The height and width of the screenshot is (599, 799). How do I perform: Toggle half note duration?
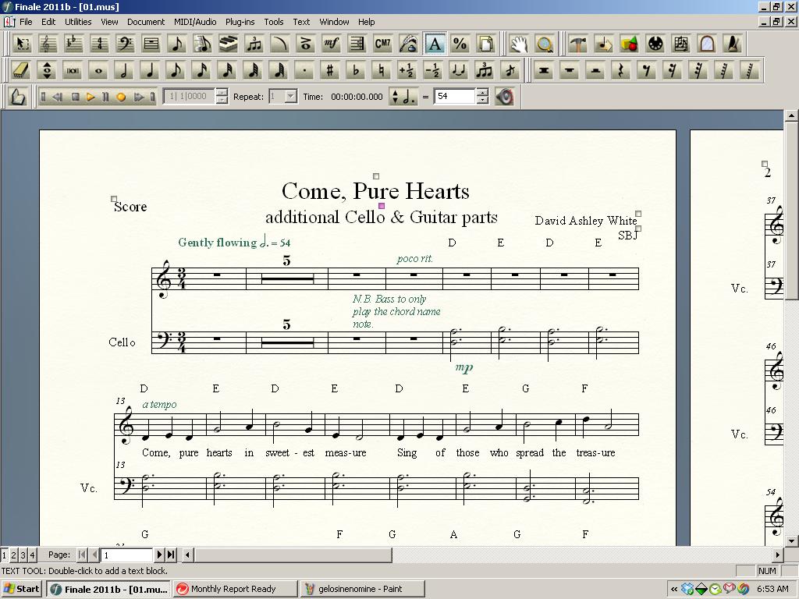(124, 70)
